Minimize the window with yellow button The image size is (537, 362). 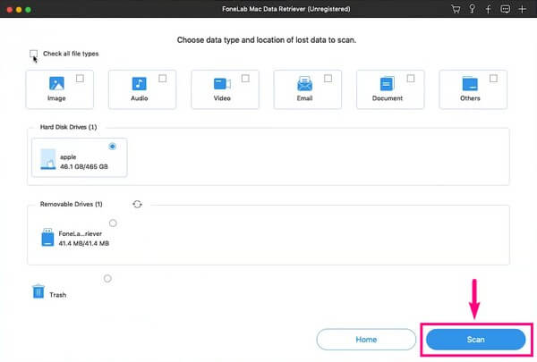pos(19,10)
